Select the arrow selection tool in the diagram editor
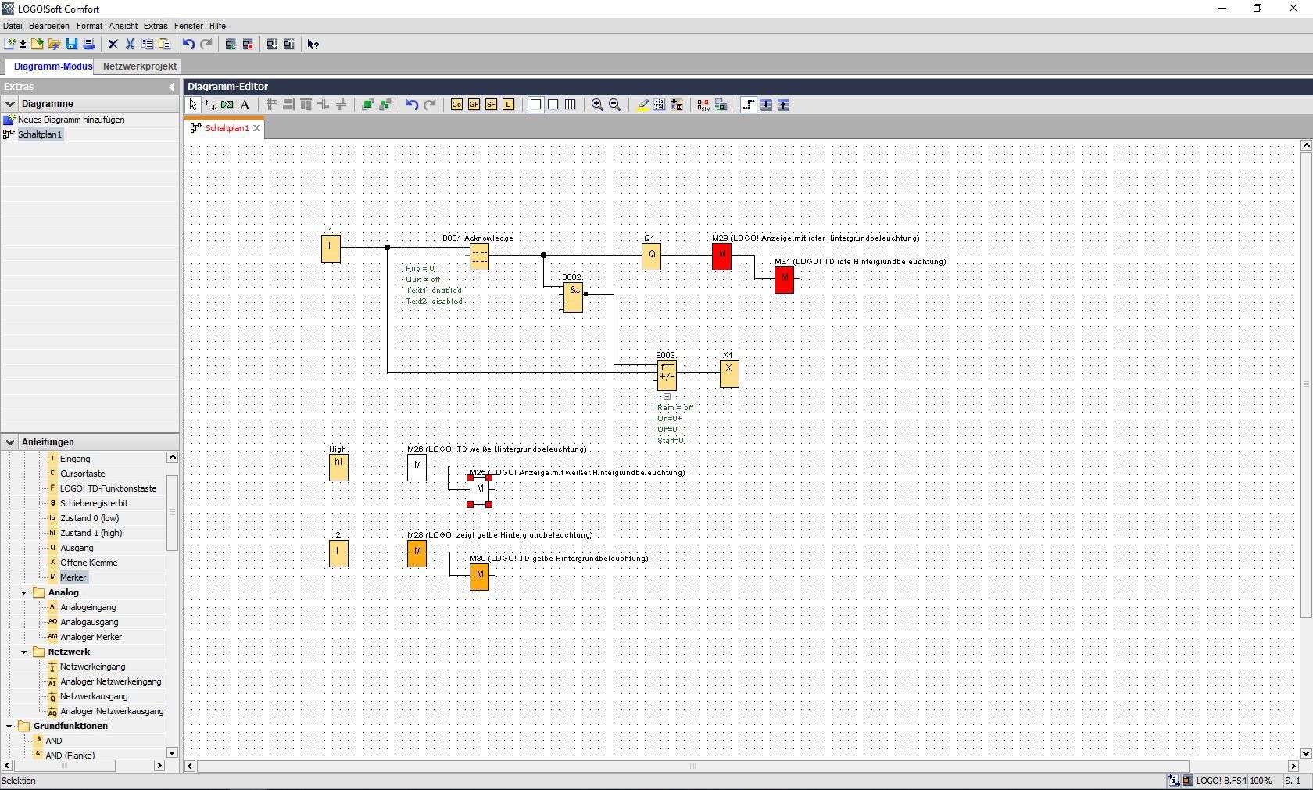 click(193, 105)
